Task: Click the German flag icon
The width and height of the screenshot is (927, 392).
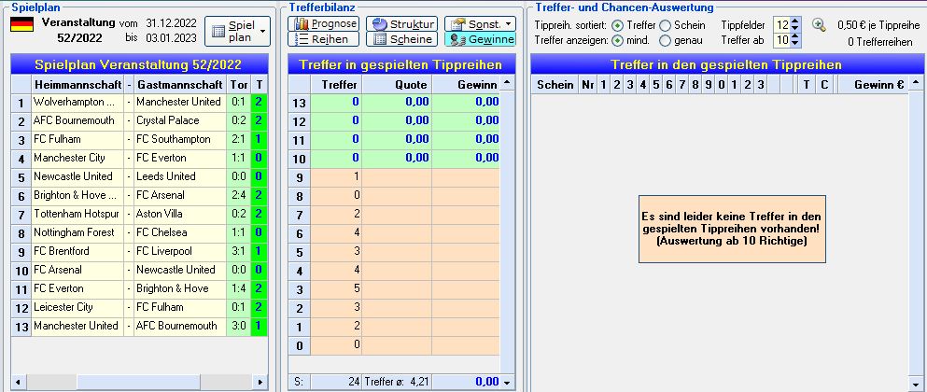Action: (21, 25)
